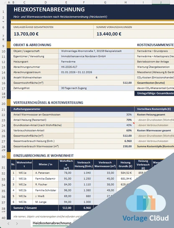Click the R. Fischer tenant cell
Image resolution: width=174 pixels, height=228 pixels.
[46, 184]
